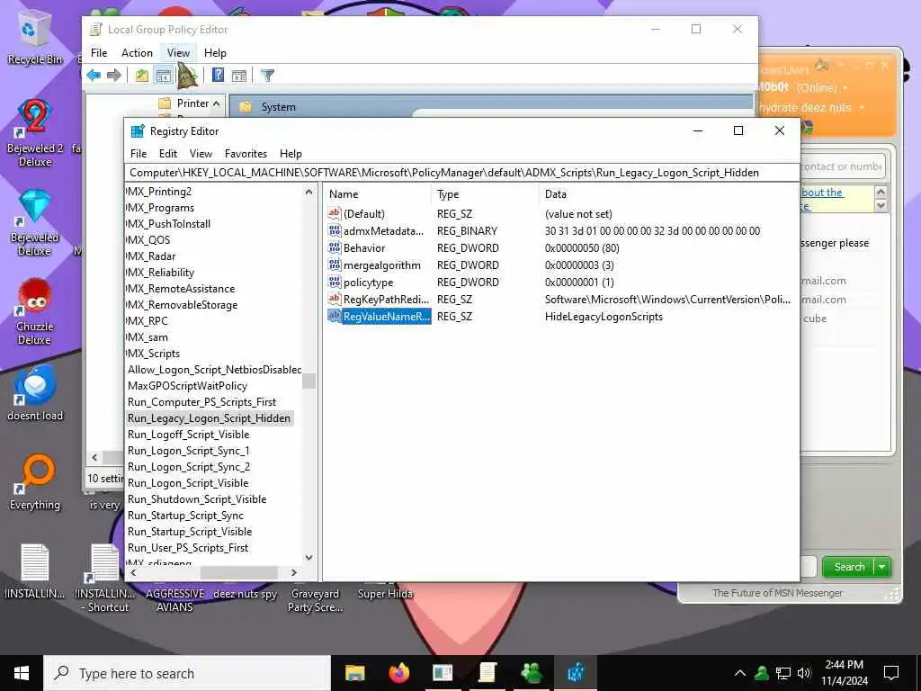This screenshot has height=691, width=921.
Task: Select the (Default) registry value icon
Action: tap(335, 213)
